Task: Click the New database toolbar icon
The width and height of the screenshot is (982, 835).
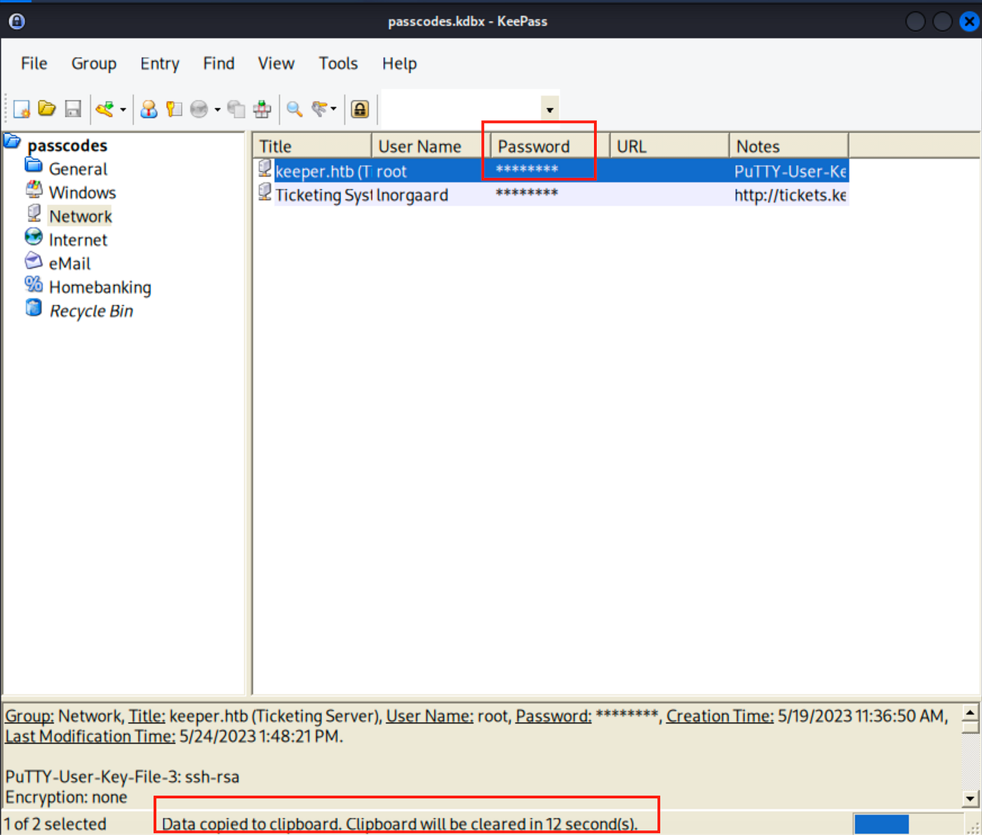Action: coord(22,109)
